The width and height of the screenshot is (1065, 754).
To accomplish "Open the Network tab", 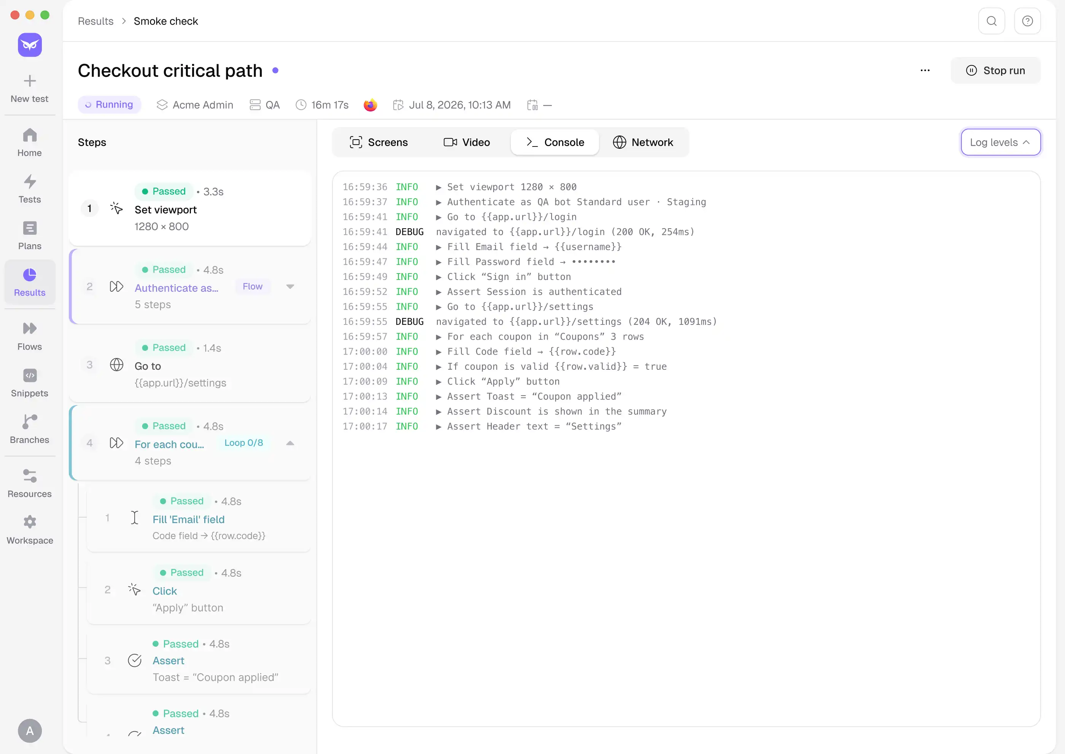I will [x=643, y=142].
